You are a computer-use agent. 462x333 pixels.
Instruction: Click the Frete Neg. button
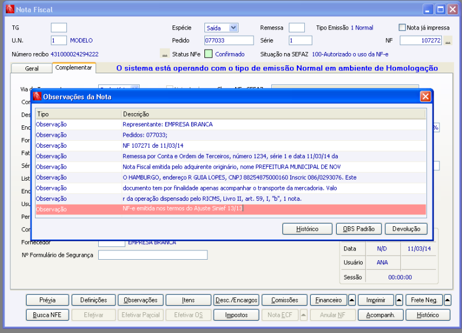coord(424,300)
